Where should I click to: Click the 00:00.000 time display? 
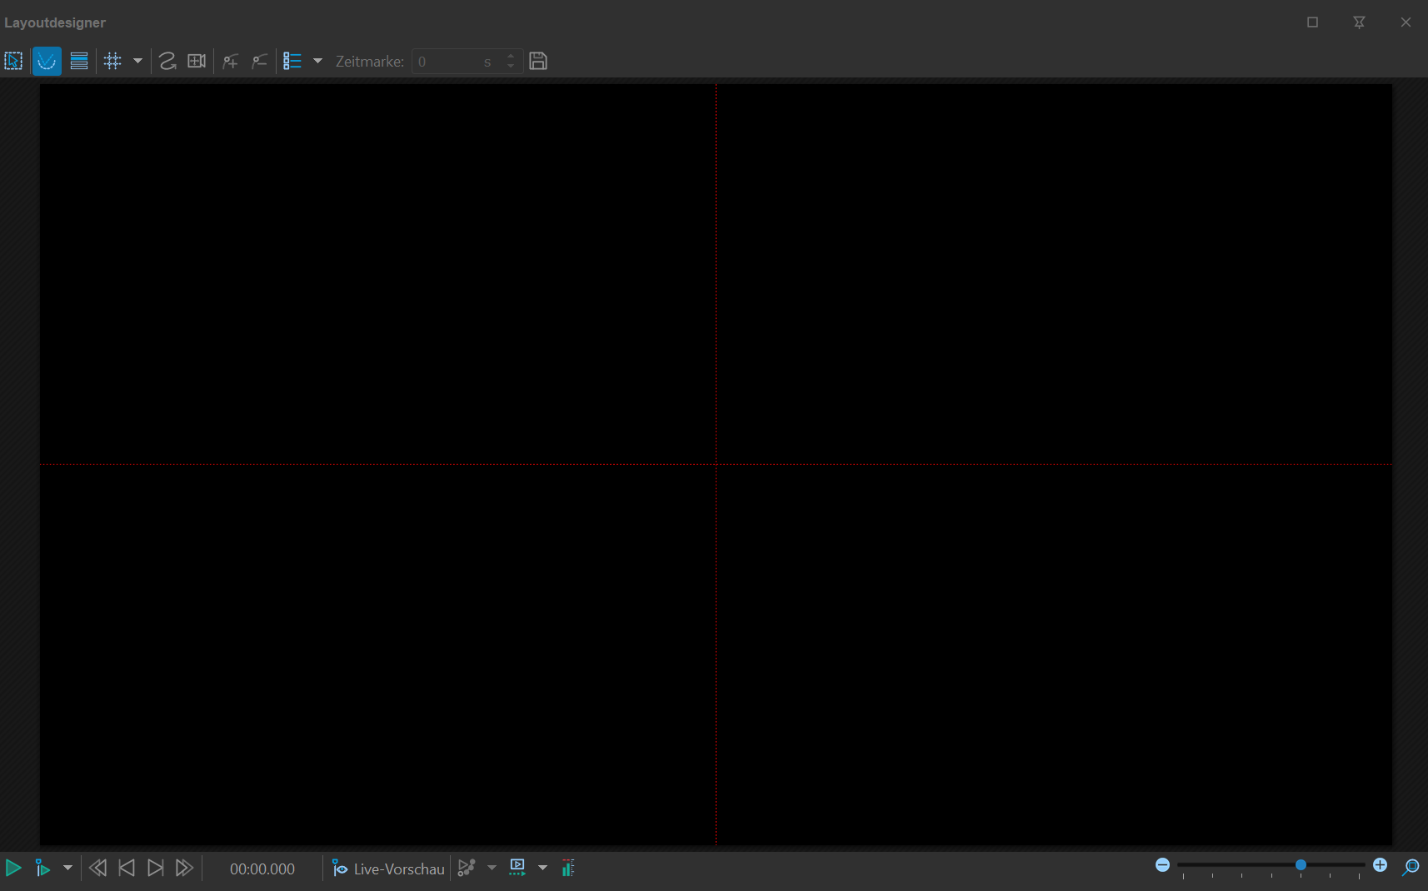(262, 869)
